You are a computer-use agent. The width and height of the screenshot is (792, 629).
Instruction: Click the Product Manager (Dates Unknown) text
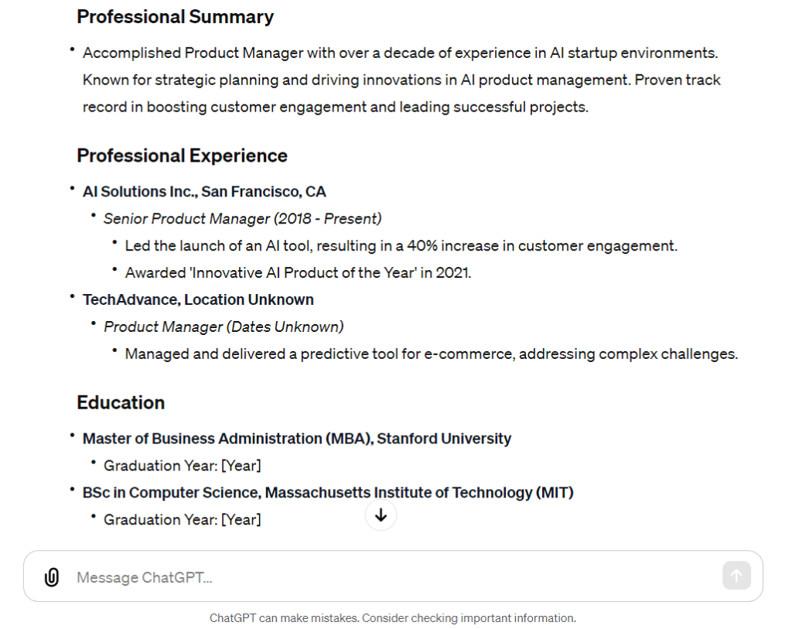(x=224, y=326)
